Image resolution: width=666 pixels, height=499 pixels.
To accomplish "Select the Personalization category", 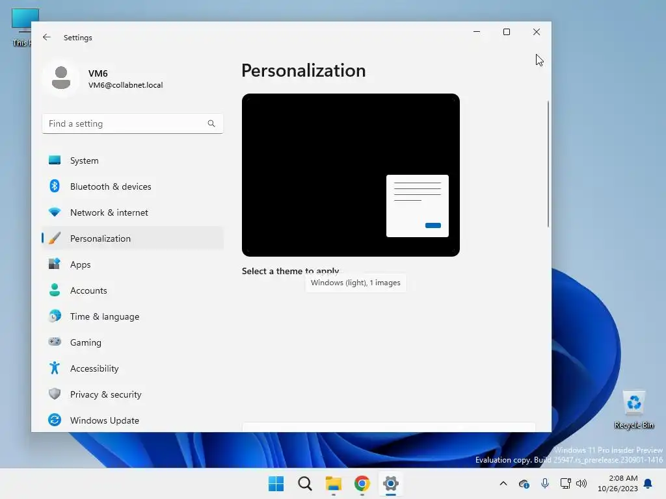I will click(x=133, y=238).
